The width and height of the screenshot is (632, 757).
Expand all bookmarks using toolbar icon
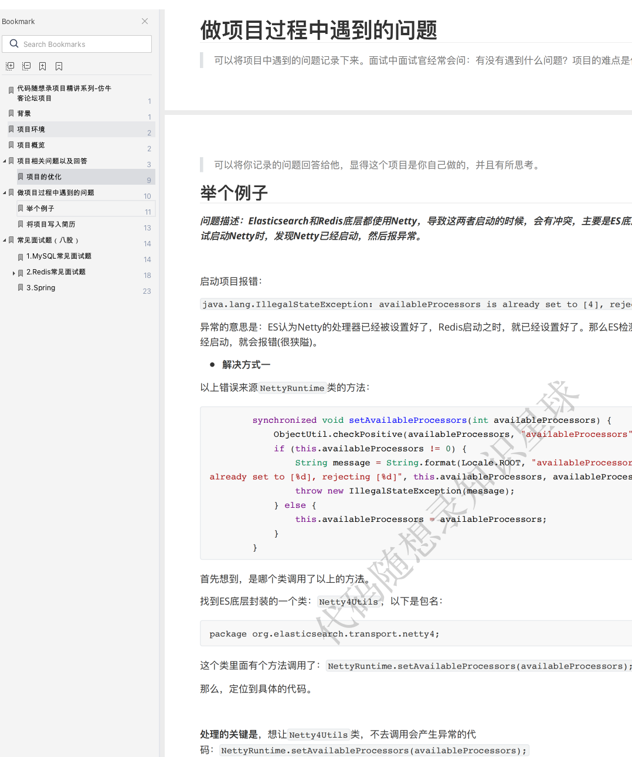pos(10,66)
